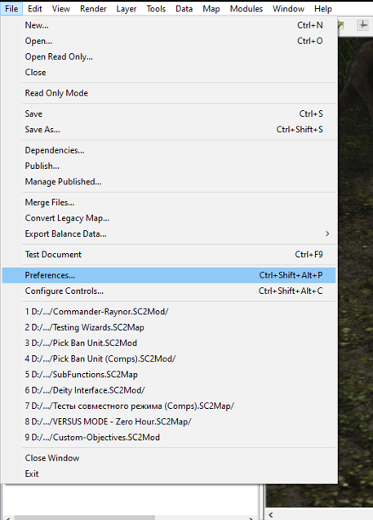
Task: Open Preferences...
Action: [x=169, y=275]
